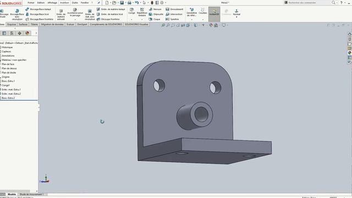Switch to the Tôlerie tab
The image size is (352, 198).
click(x=34, y=24)
